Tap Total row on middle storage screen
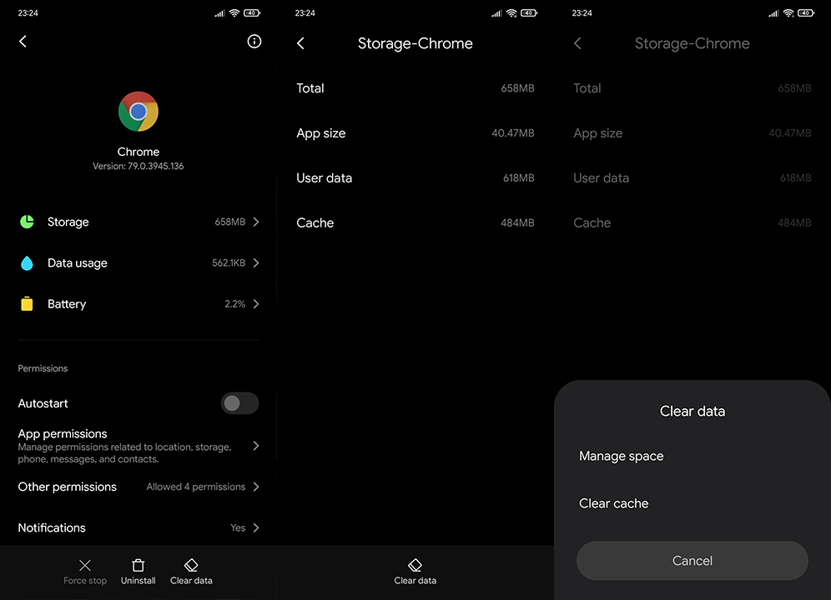 pos(415,87)
